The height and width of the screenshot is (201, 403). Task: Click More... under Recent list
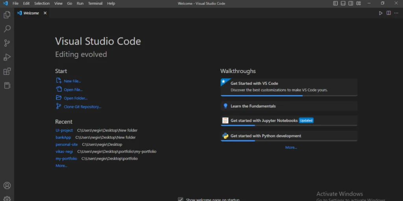click(61, 166)
